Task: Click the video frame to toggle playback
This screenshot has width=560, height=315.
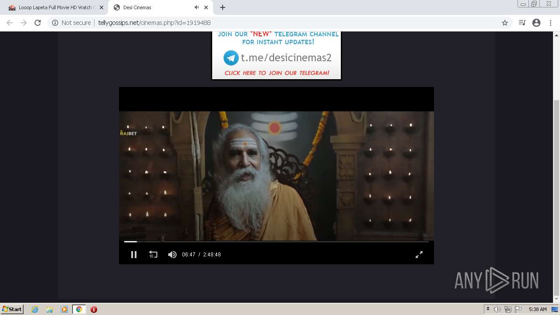Action: (276, 175)
